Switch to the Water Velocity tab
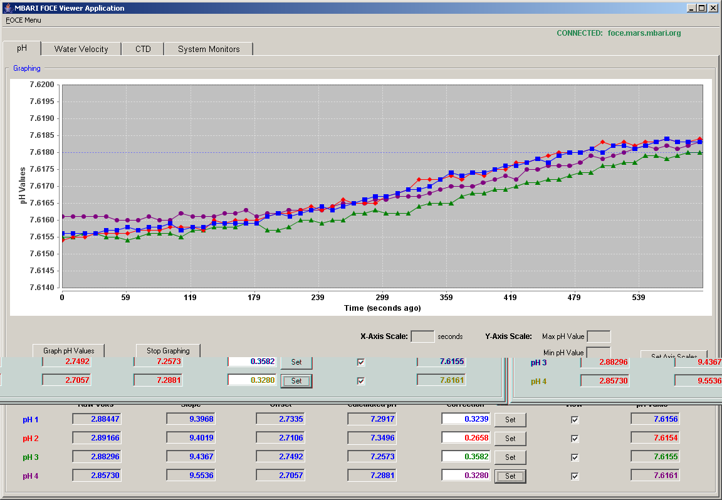The width and height of the screenshot is (722, 500). (81, 49)
